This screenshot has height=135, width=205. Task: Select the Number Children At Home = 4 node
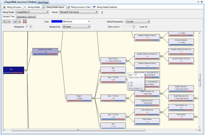point(181,61)
